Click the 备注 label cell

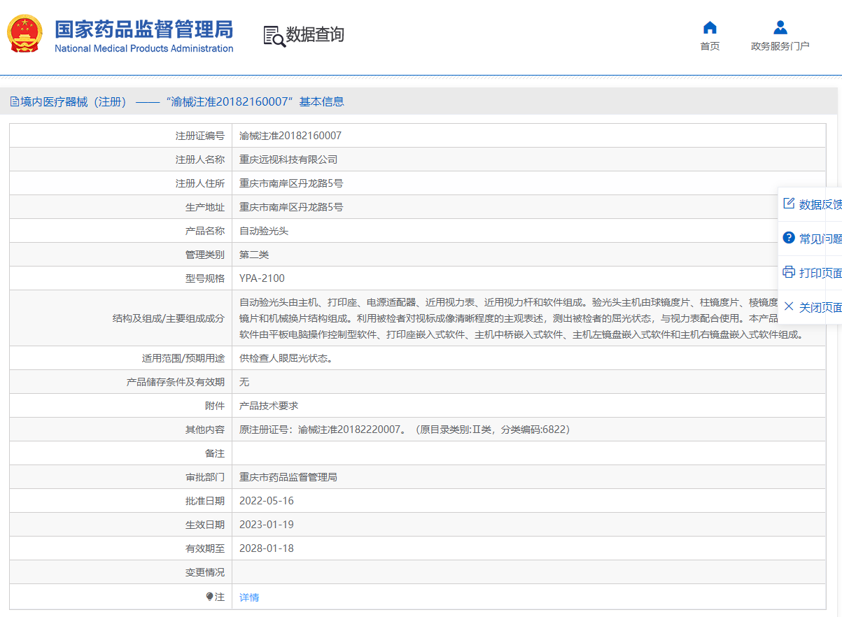[x=121, y=453]
